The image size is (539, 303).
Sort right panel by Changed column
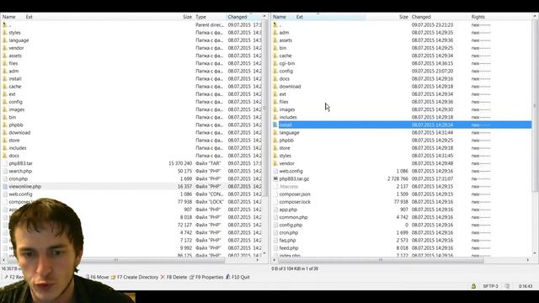pyautogui.click(x=421, y=17)
